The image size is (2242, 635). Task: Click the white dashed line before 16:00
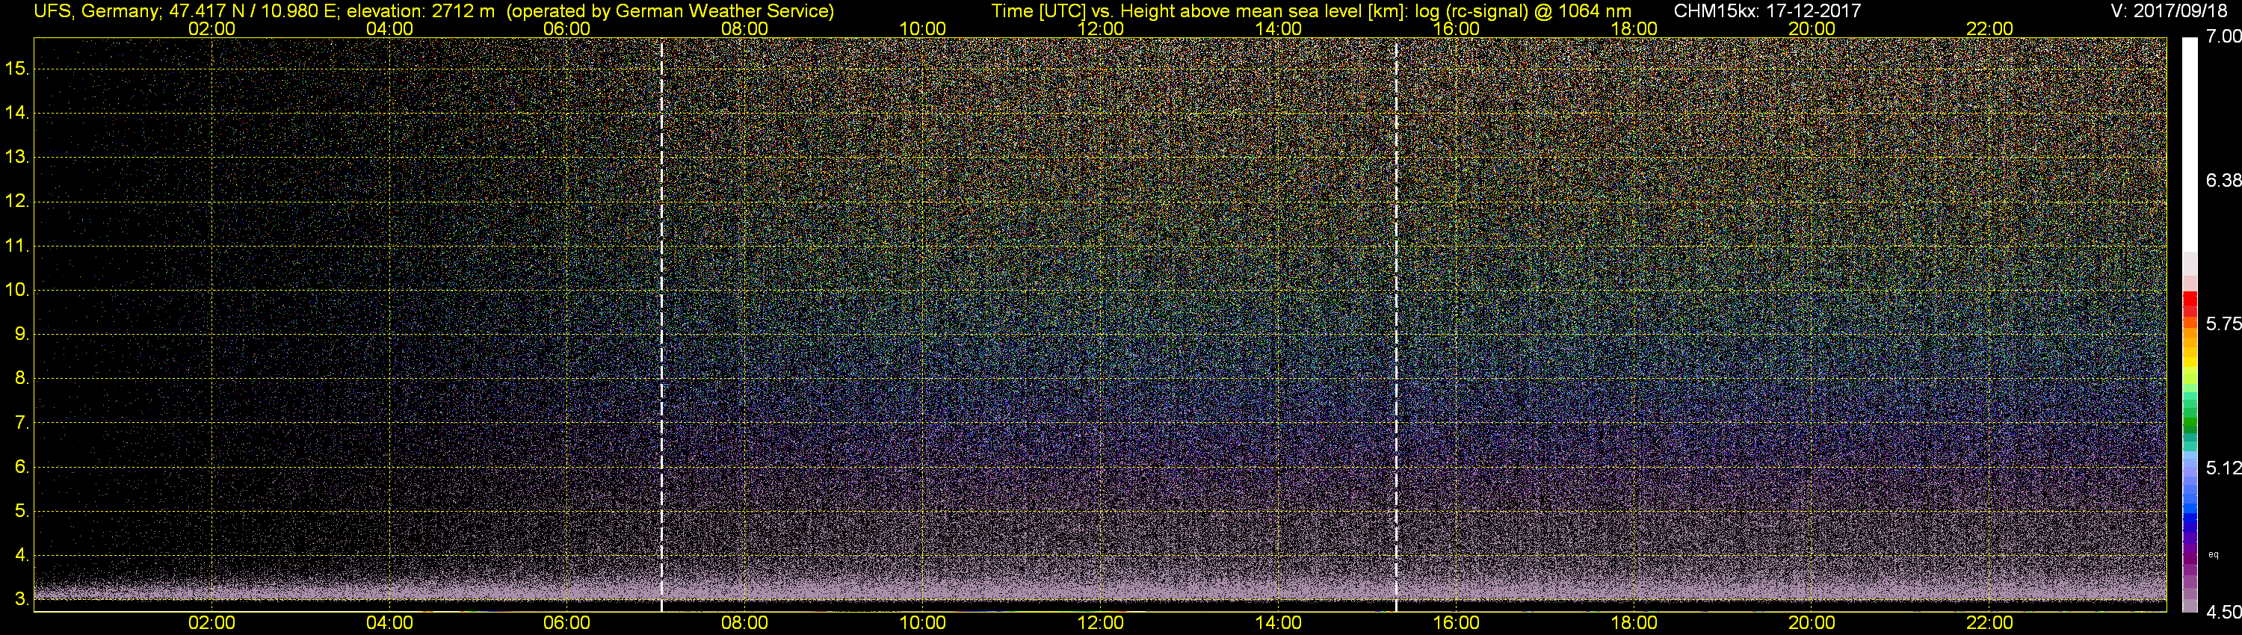point(1396,325)
